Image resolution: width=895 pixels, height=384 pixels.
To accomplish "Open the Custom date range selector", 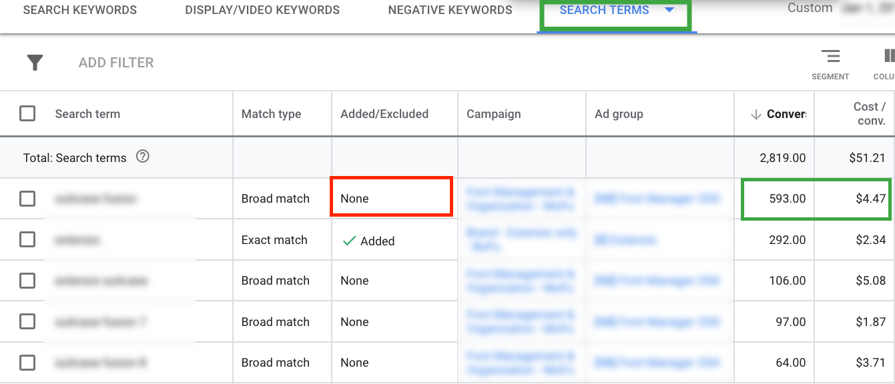I will pyautogui.click(x=841, y=9).
